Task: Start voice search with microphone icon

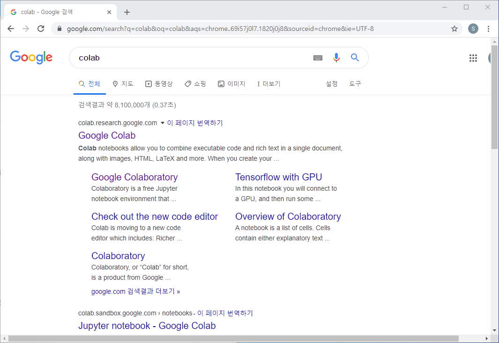Action: (x=336, y=58)
